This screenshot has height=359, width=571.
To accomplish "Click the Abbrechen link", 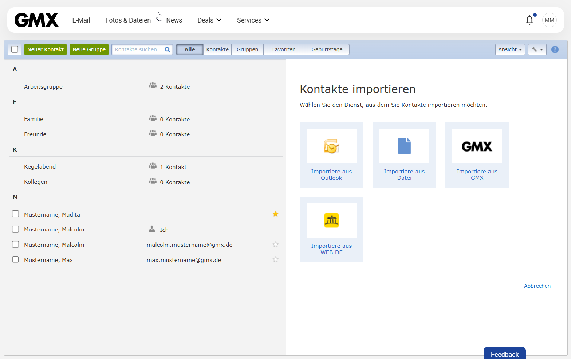I will point(537,286).
